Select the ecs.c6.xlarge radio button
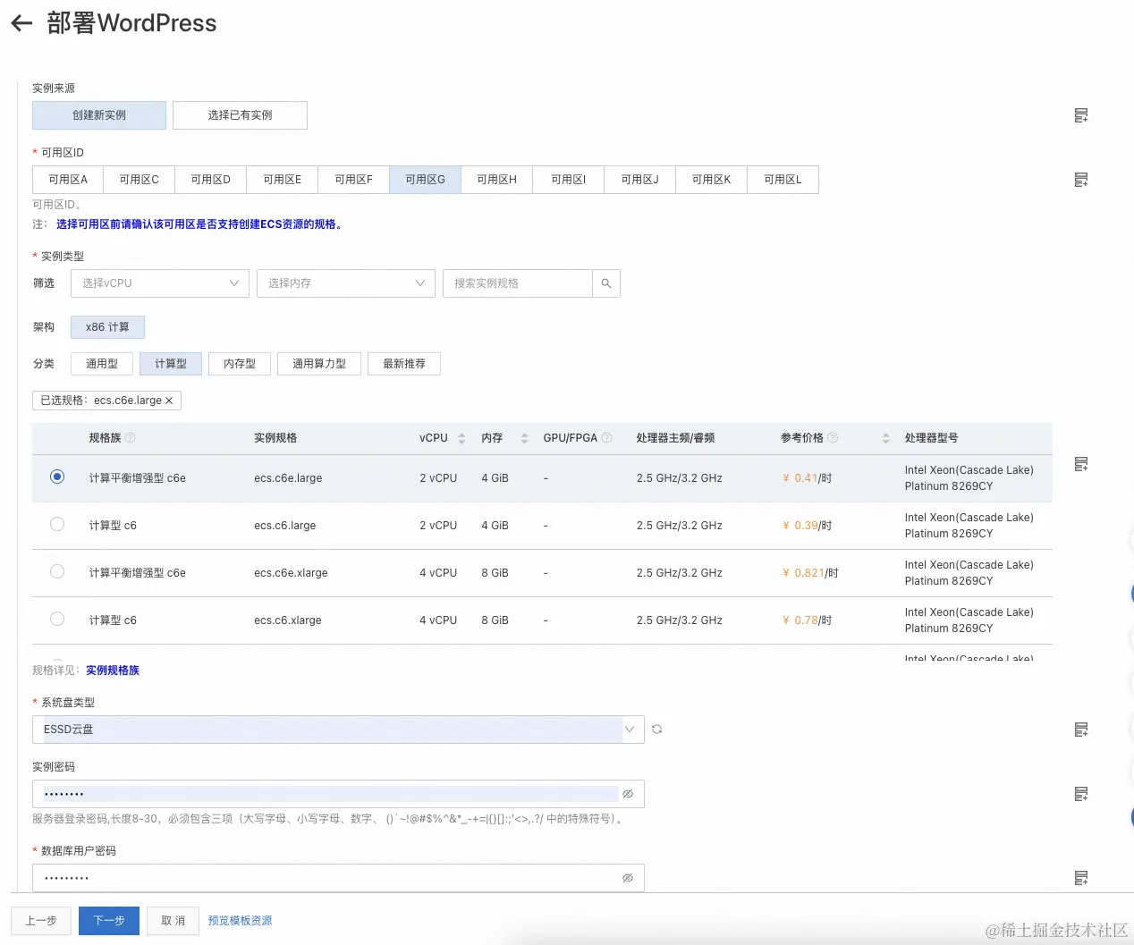The height and width of the screenshot is (945, 1134). point(57,619)
